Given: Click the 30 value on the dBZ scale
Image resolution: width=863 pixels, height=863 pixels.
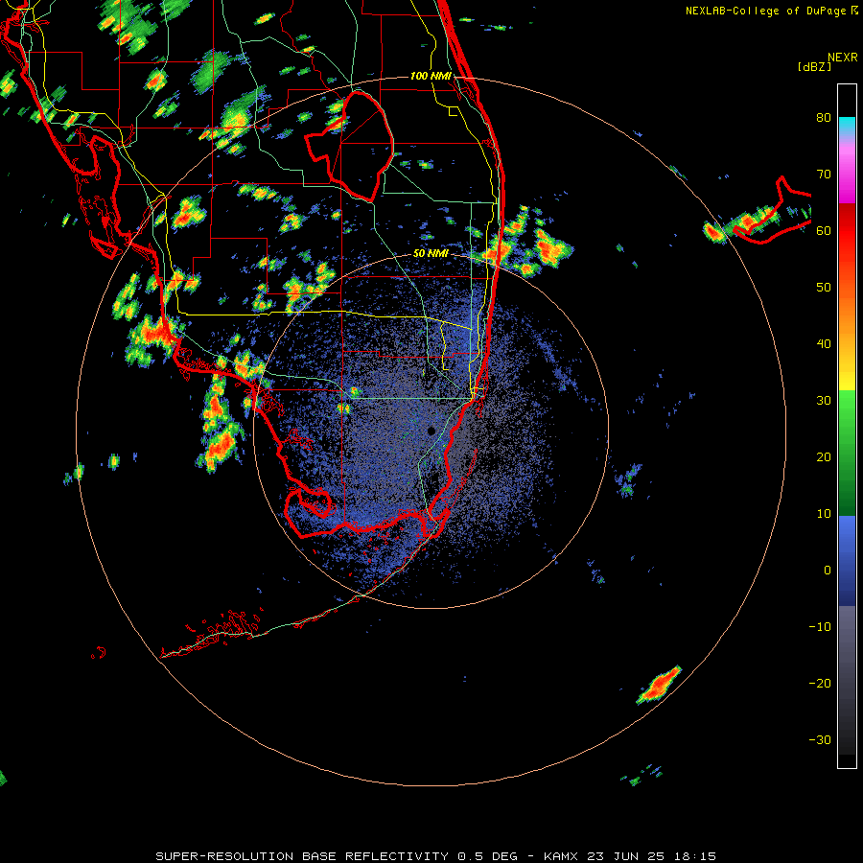Looking at the screenshot, I should coord(824,400).
